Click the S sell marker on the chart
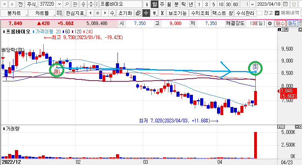This screenshot has height=165, width=302. [x=255, y=67]
